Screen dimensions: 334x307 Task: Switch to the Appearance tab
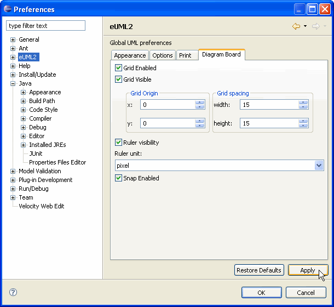point(130,55)
